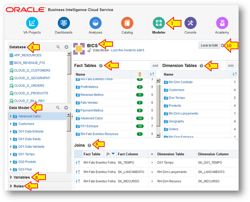The height and width of the screenshot is (202, 250).
Task: Click the Database search magnifier icon
Action: tap(58, 47)
